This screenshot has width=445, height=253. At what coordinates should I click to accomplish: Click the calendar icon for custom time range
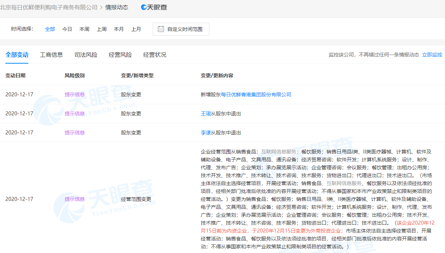(161, 29)
